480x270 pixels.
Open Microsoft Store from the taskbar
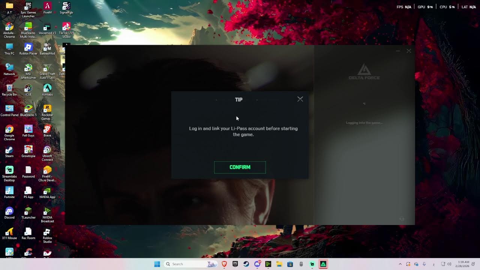point(290,264)
